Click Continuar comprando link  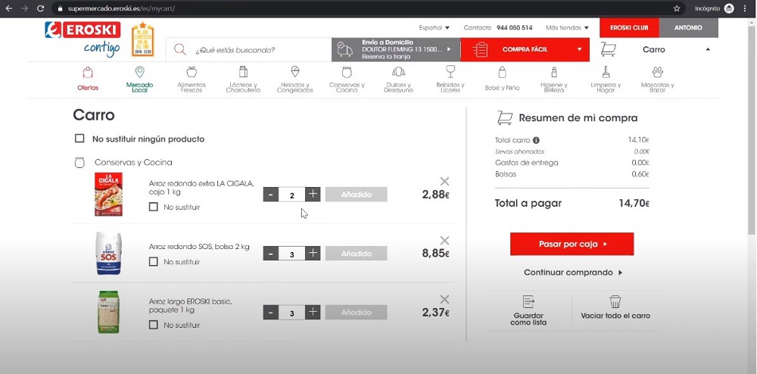(x=572, y=273)
